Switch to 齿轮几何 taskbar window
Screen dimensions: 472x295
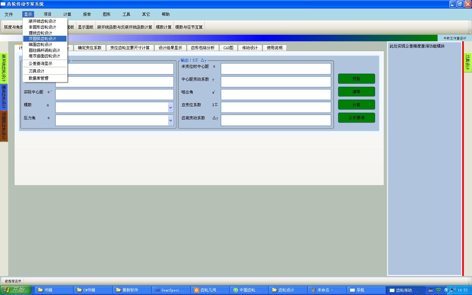tap(210, 290)
